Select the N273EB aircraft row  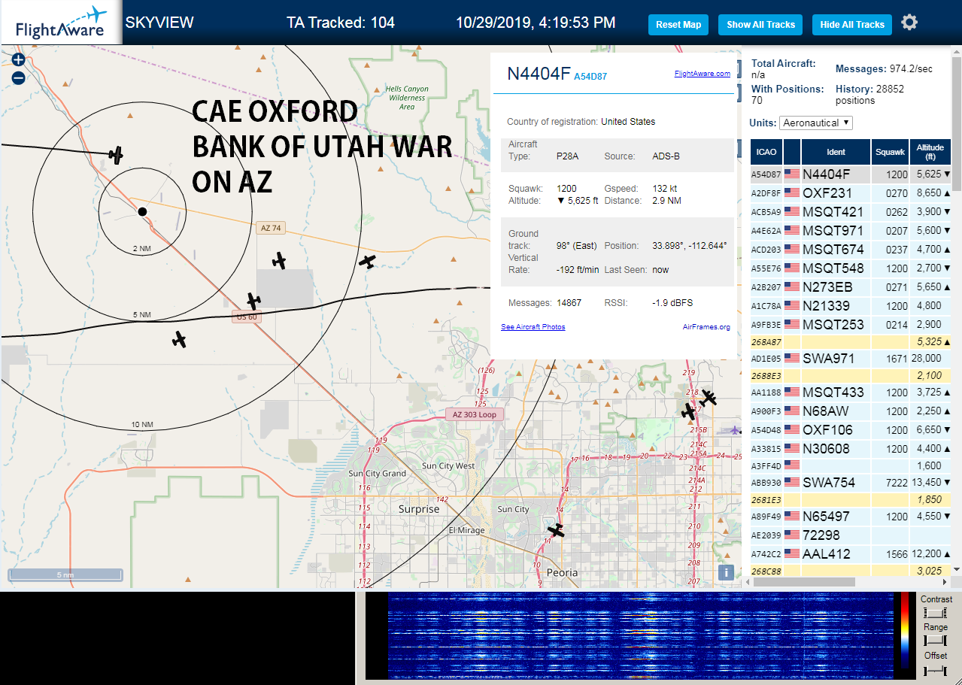coord(851,286)
